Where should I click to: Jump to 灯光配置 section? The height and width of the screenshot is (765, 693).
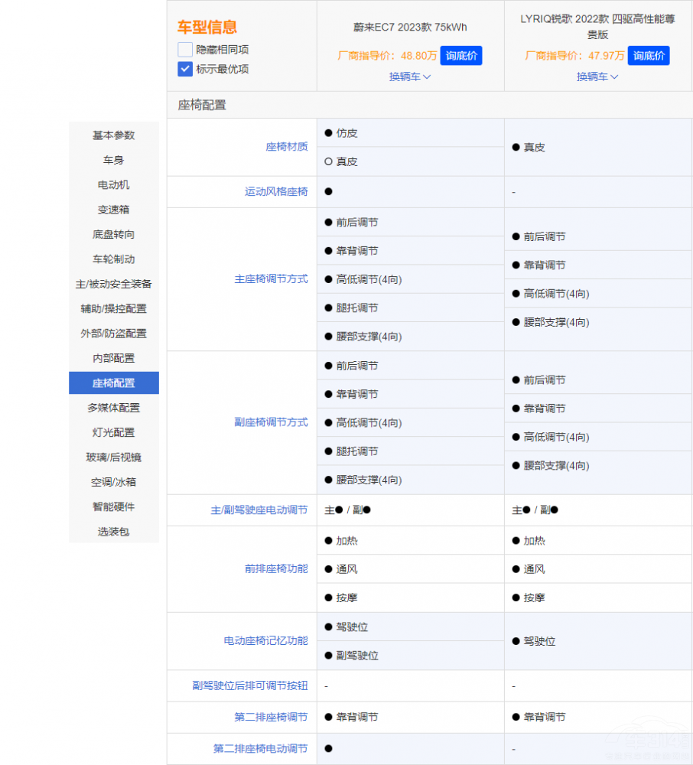point(114,432)
